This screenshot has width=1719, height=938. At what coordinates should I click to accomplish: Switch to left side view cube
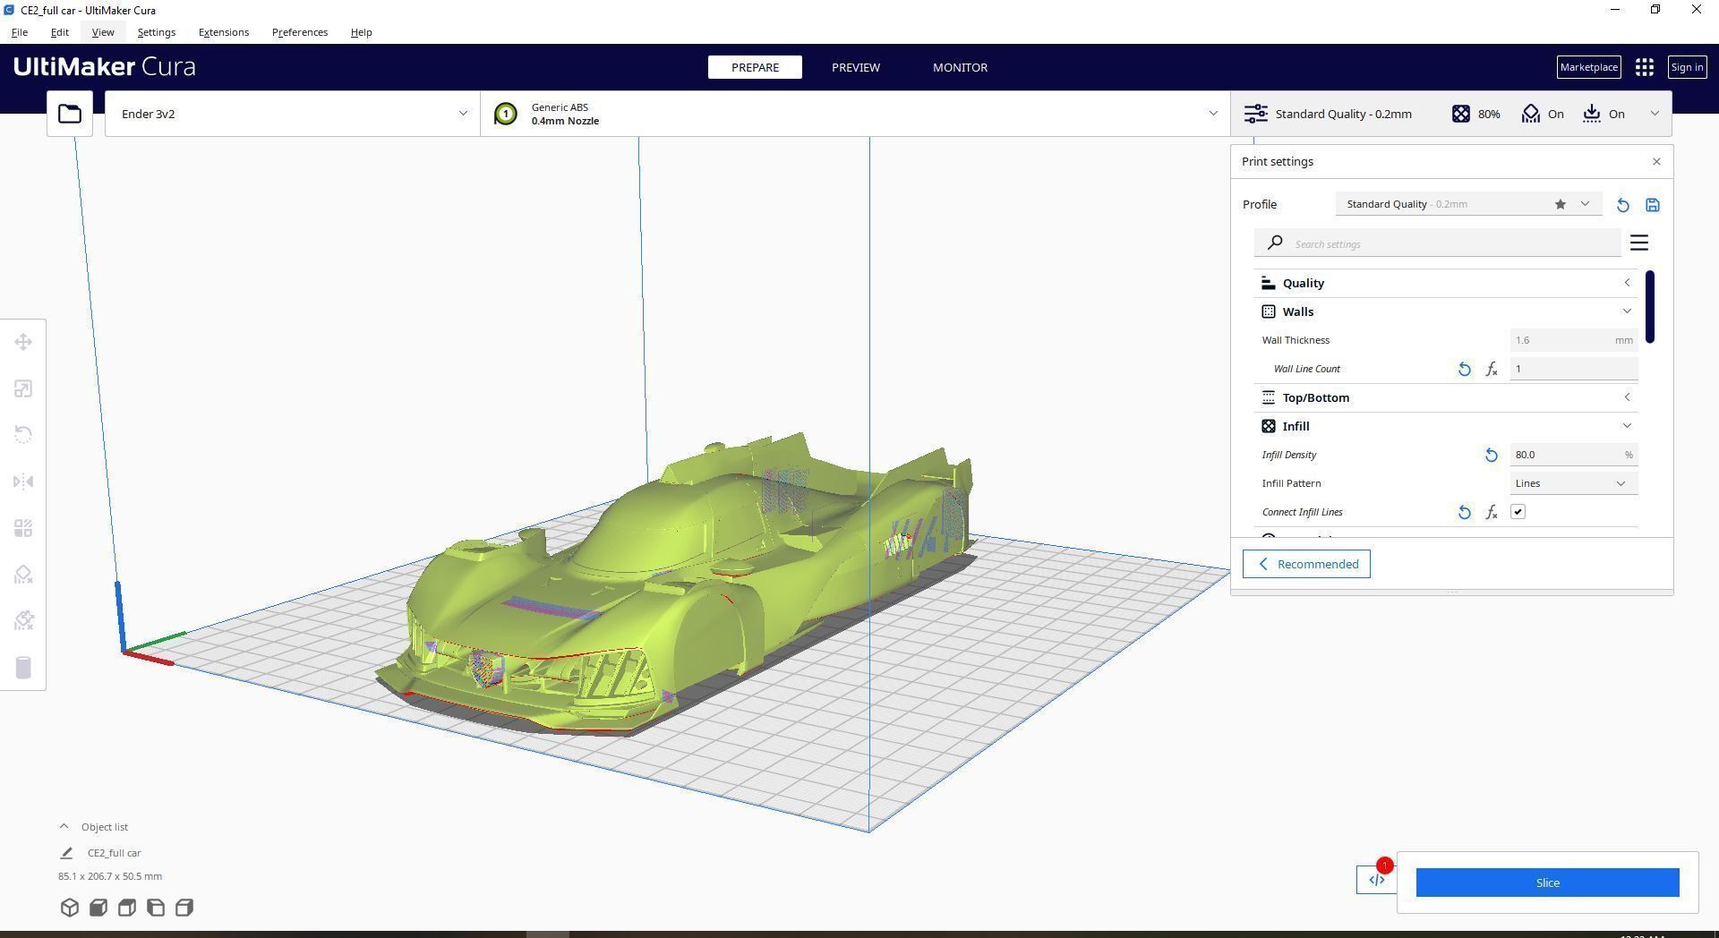pos(156,908)
